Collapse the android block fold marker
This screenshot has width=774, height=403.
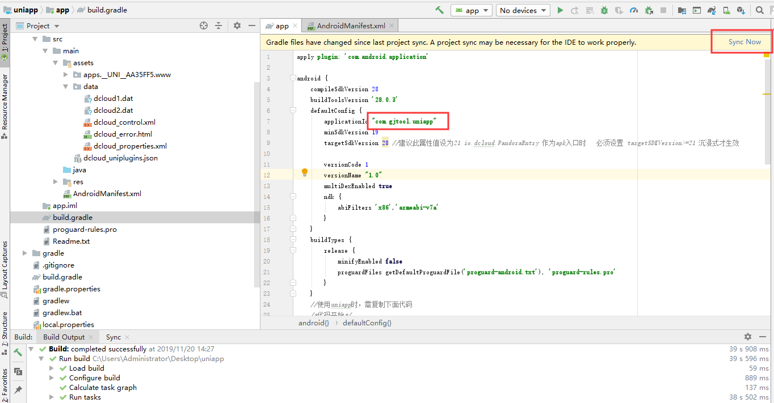click(x=293, y=78)
